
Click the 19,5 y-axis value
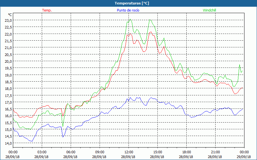[8, 68]
